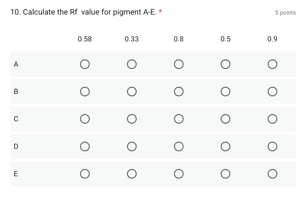
Task: Choose 0.58 for pigment C
Action: coord(85,119)
